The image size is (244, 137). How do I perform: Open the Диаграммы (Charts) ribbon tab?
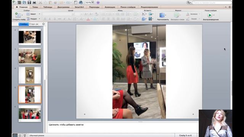click(63, 7)
